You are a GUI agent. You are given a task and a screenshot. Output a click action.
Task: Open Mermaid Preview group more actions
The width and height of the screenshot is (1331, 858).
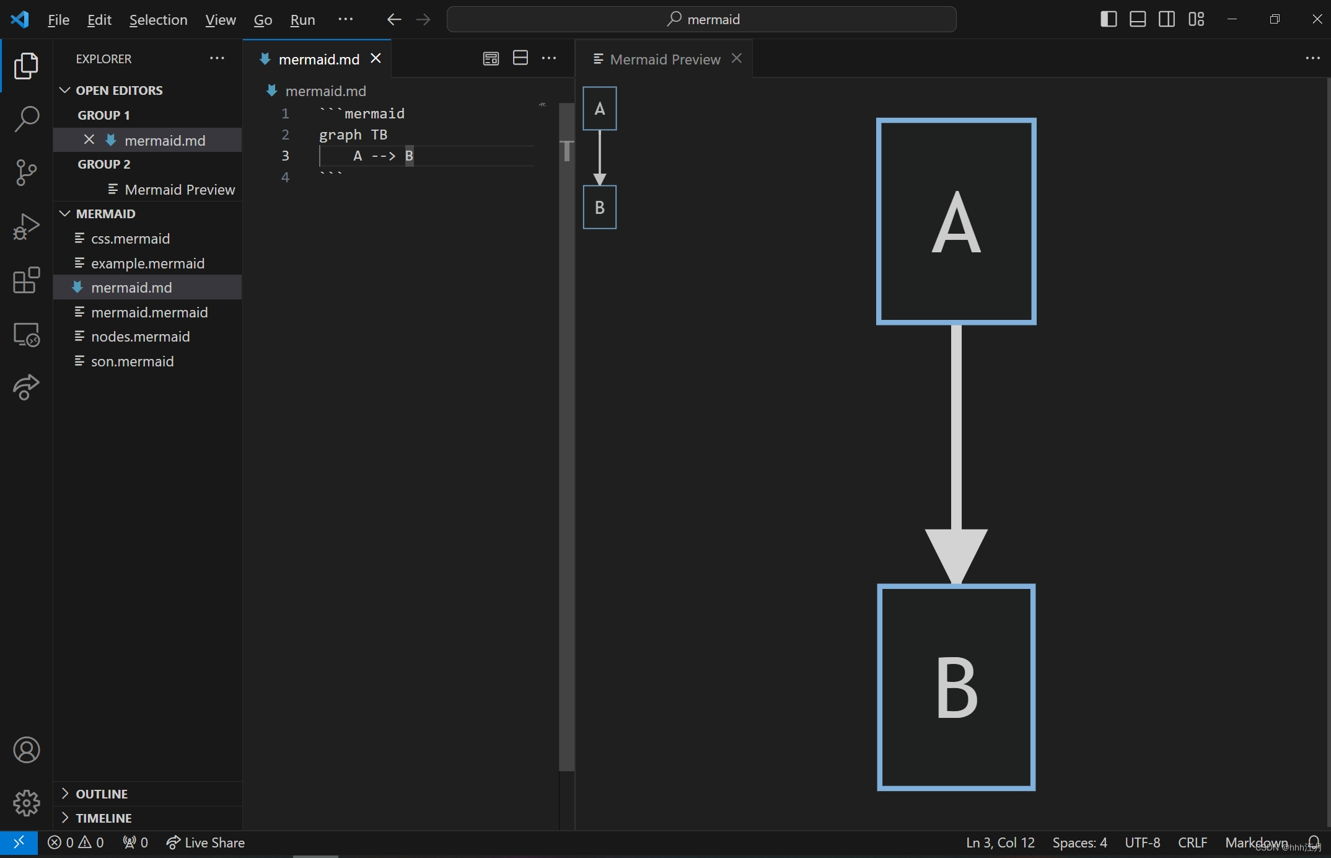(x=1312, y=58)
